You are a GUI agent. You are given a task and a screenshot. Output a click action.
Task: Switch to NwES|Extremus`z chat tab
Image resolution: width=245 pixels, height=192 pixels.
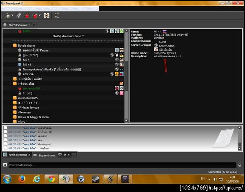(17, 155)
